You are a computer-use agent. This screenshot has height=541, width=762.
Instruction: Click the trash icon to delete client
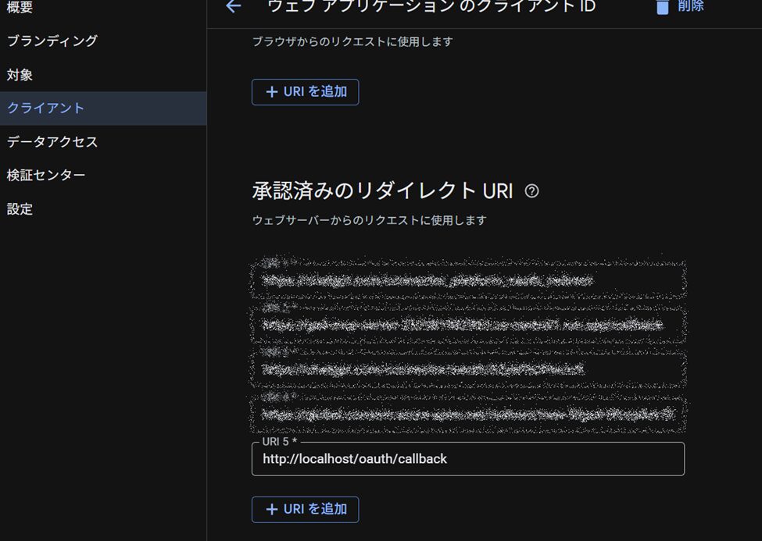663,6
